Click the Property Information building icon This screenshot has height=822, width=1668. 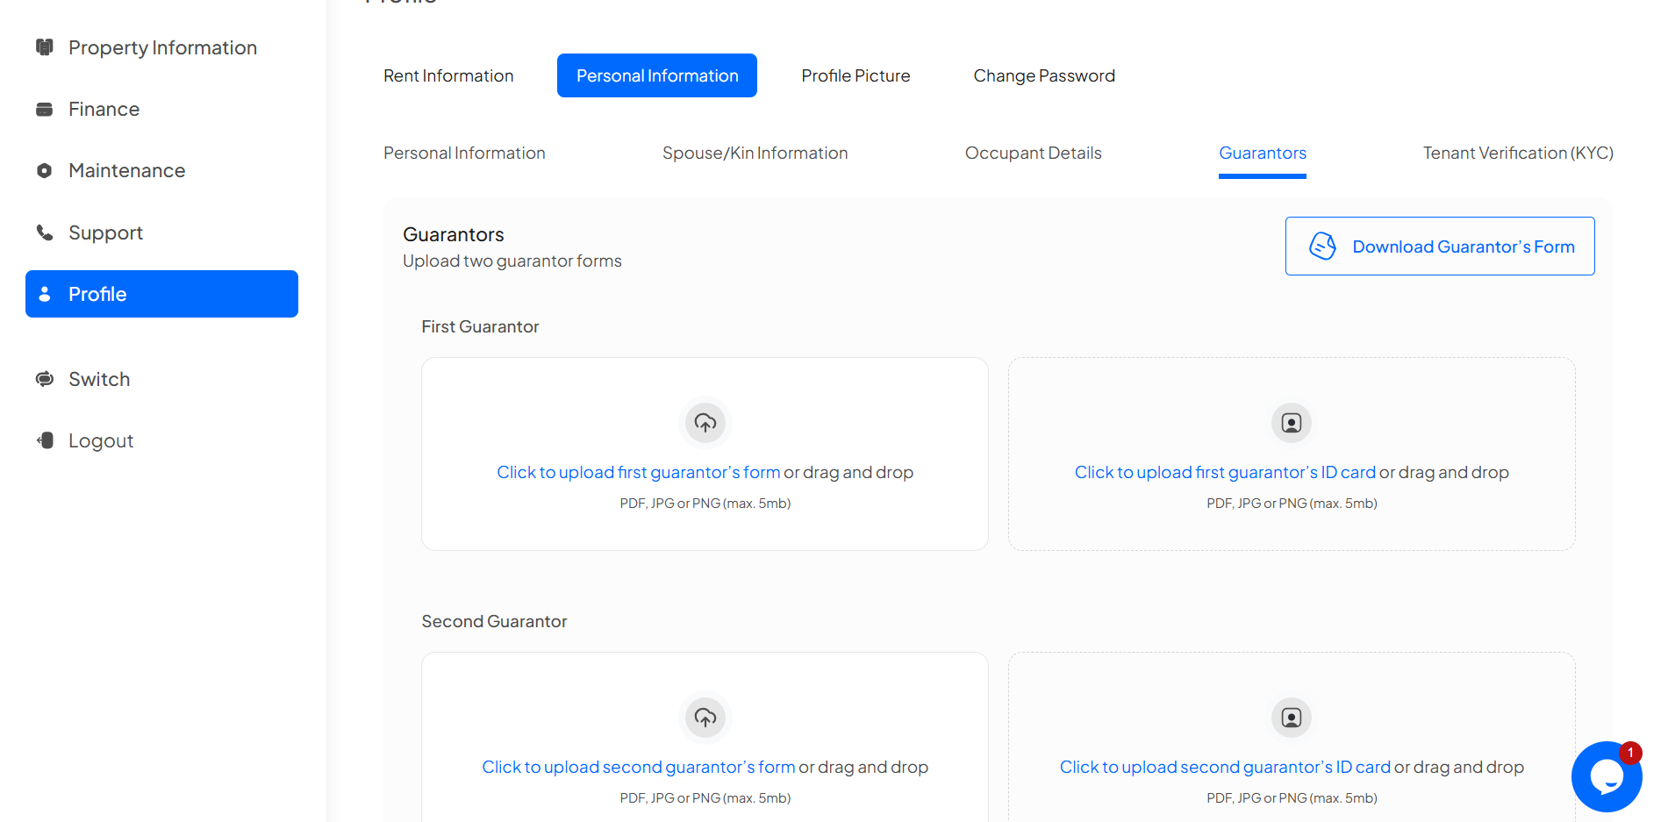[44, 46]
